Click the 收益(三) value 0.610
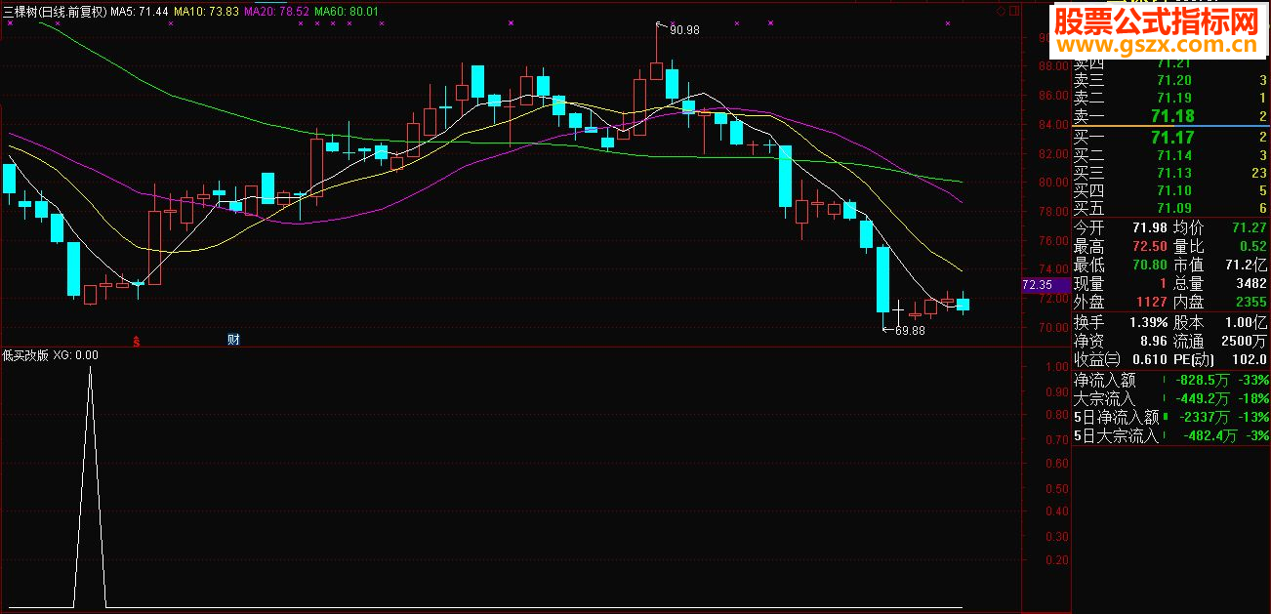Screen dimensions: 1271x614 [x=1149, y=360]
